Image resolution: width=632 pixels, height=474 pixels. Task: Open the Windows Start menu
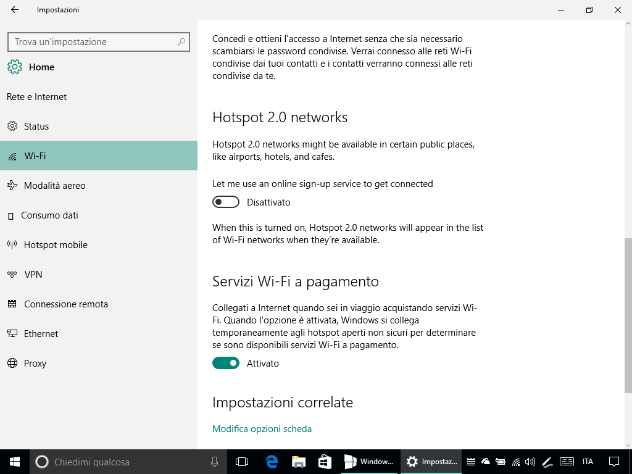point(15,462)
